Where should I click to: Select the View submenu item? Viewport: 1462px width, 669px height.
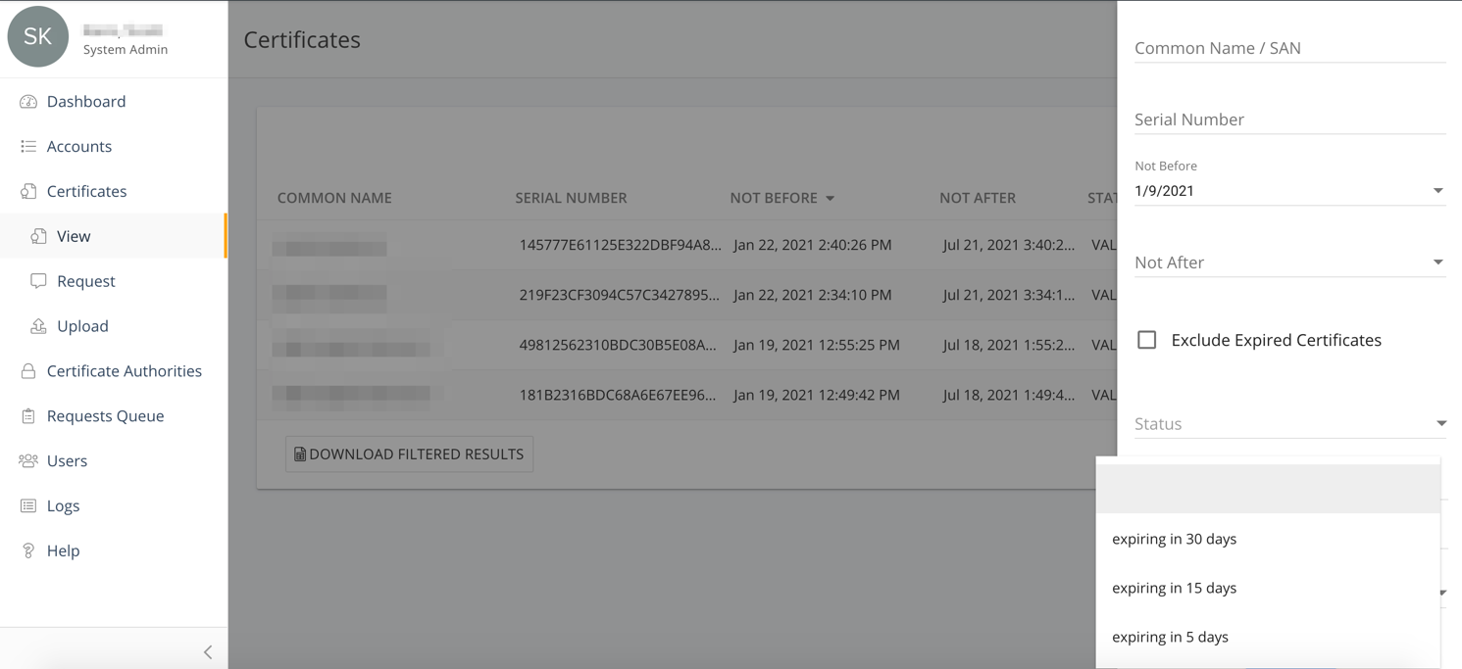click(74, 236)
